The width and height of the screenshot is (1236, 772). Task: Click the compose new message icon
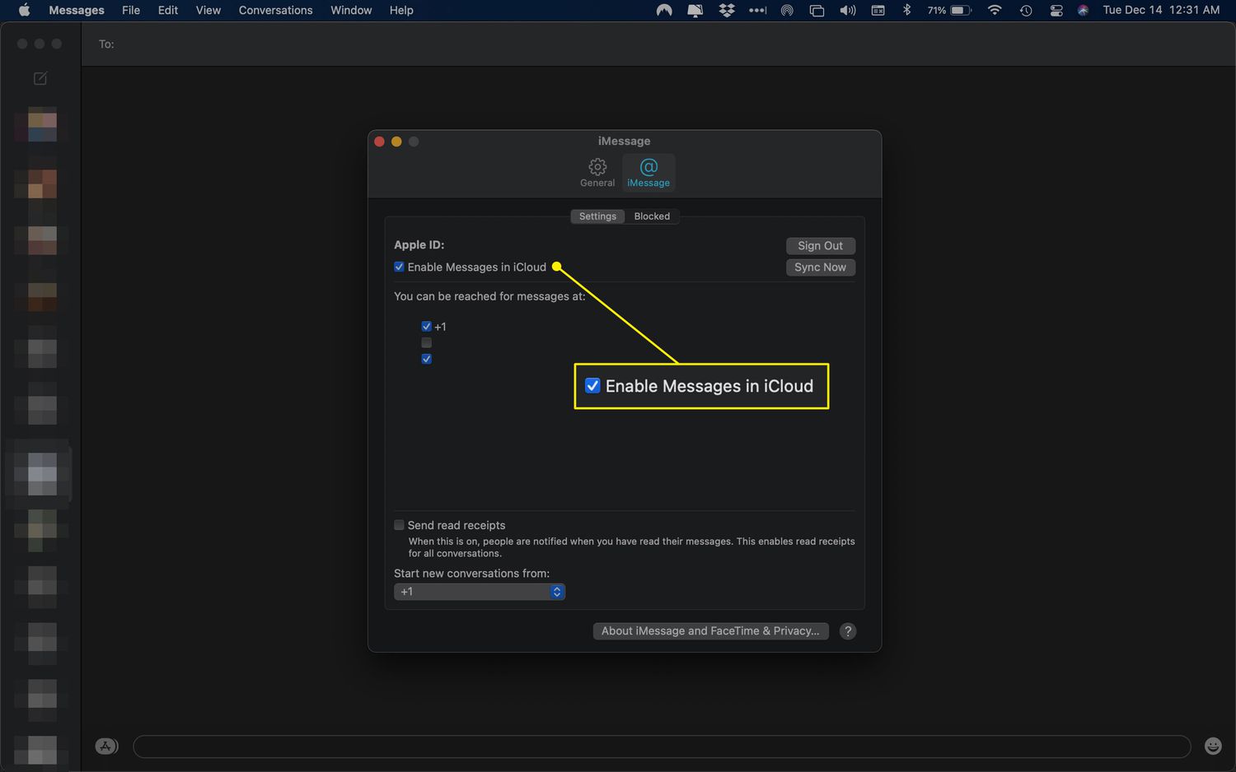pos(40,78)
